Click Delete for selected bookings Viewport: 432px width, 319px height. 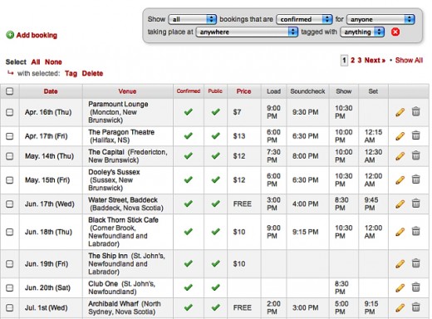click(x=92, y=73)
